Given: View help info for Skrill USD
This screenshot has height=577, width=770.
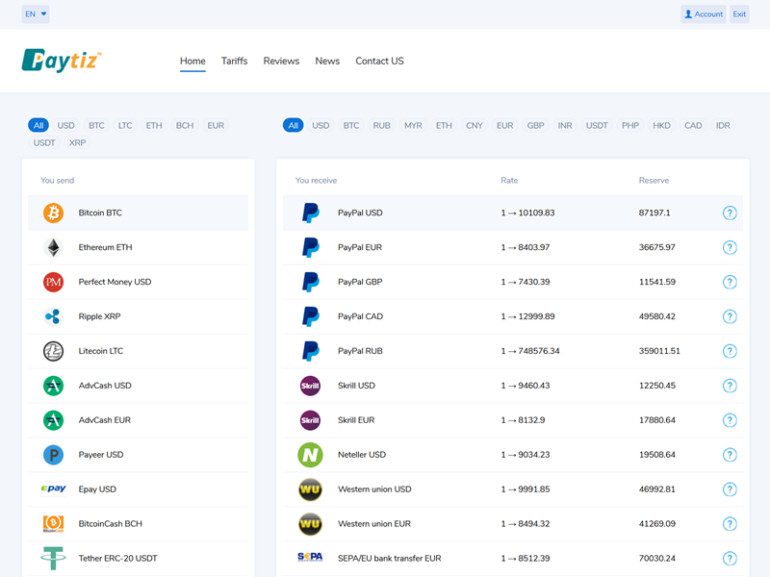Looking at the screenshot, I should tap(730, 386).
